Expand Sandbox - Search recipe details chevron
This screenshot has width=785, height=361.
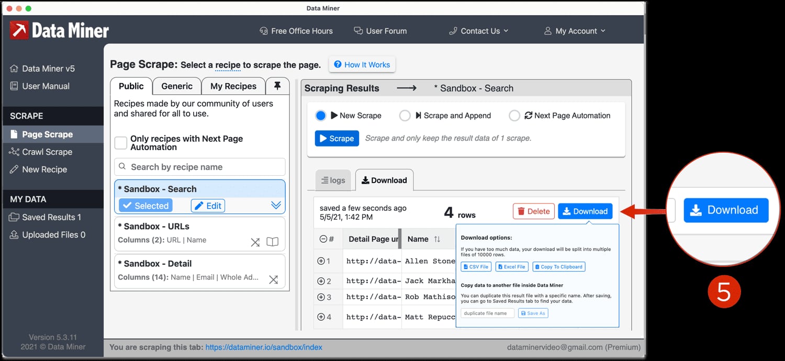click(276, 206)
